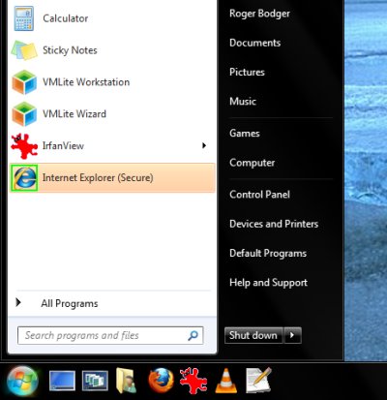This screenshot has width=387, height=400.
Task: Launch VLC media player from taskbar
Action: pyautogui.click(x=225, y=381)
